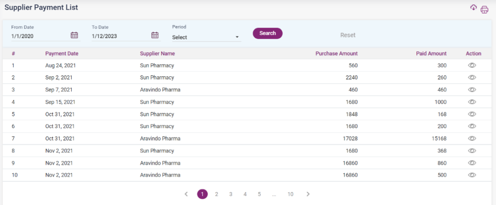The width and height of the screenshot is (496, 205).
Task: Click the Reset button
Action: click(348, 35)
